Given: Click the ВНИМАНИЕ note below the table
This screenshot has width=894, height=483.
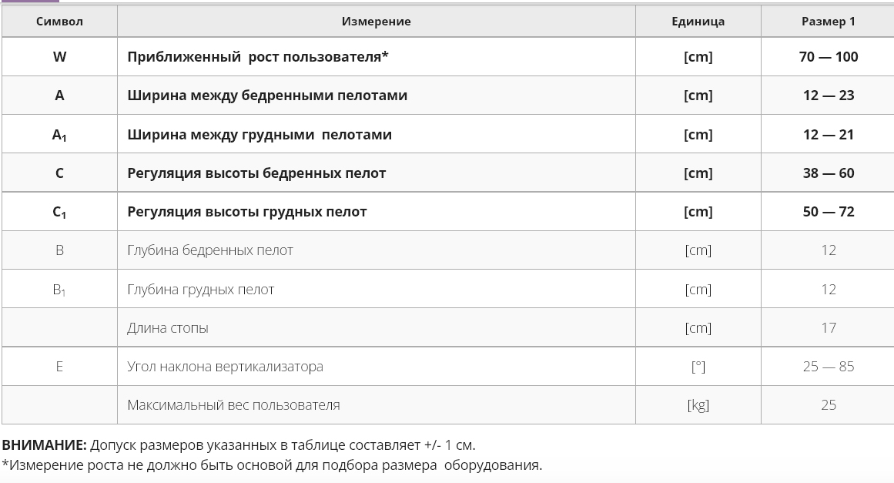Looking at the screenshot, I should tap(239, 444).
